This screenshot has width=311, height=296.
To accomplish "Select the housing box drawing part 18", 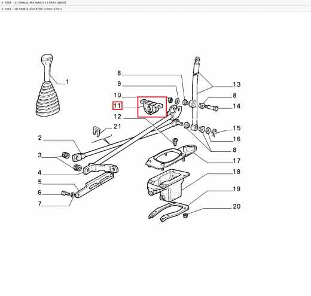I will click(167, 185).
